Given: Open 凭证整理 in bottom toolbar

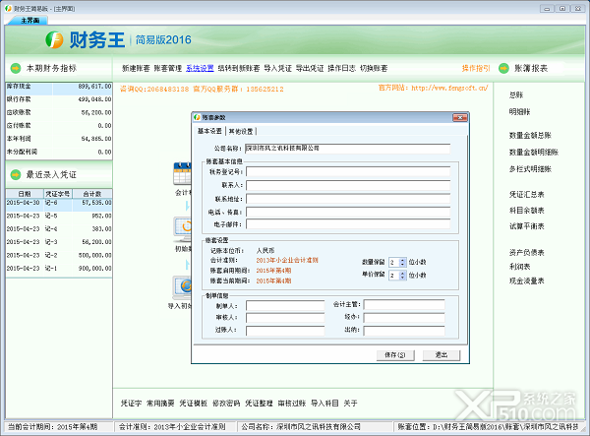Looking at the screenshot, I should [x=259, y=404].
